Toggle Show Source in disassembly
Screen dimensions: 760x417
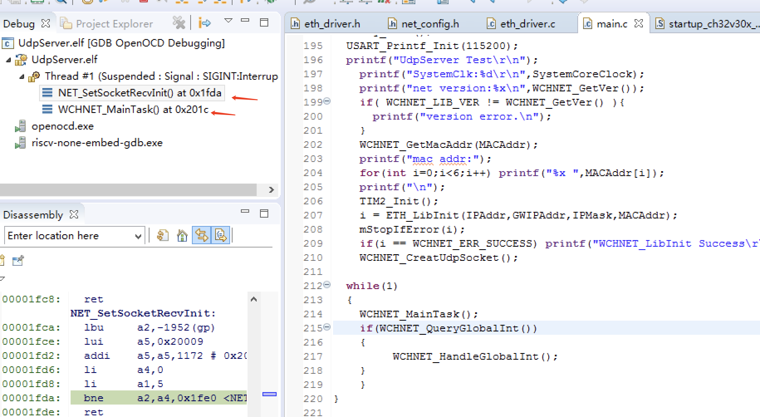[221, 235]
